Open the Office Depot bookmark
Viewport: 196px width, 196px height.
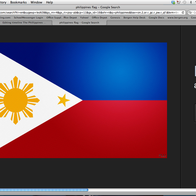[99, 18]
